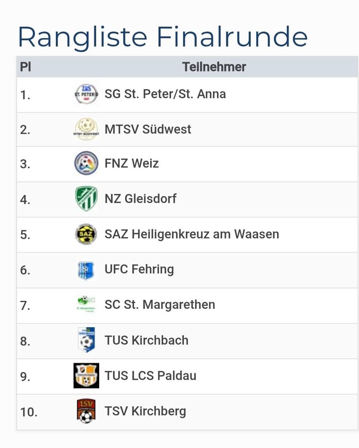Select the green NZ Gleisdorf shield logo
Image resolution: width=359 pixels, height=448 pixels.
86,199
